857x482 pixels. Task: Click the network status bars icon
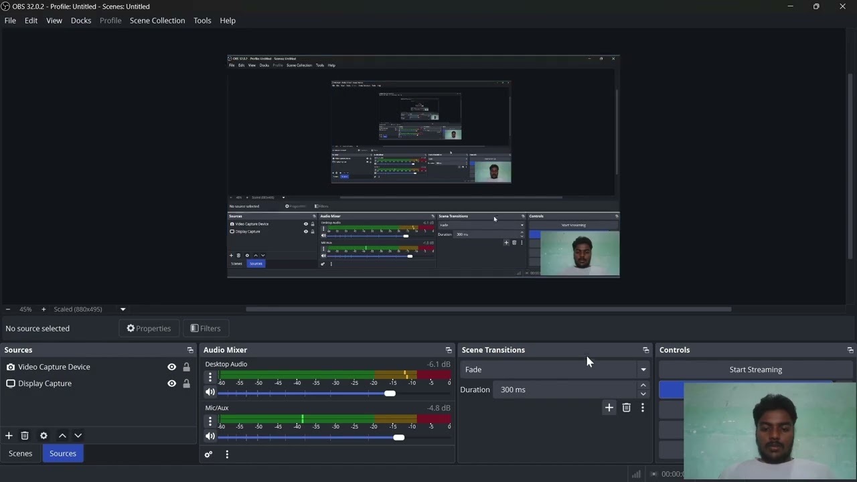coord(636,474)
